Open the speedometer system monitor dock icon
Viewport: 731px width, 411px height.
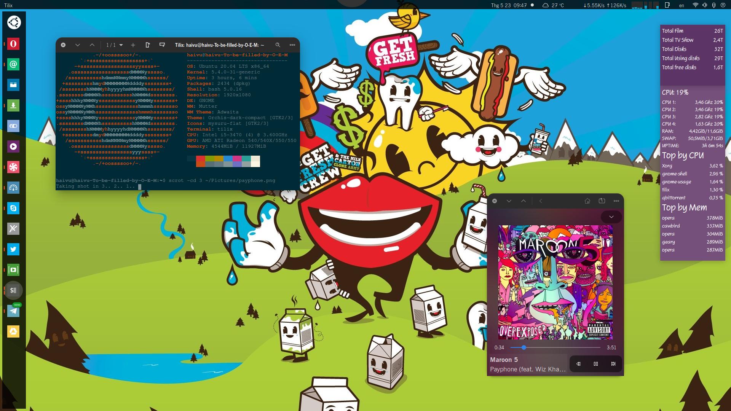[13, 188]
